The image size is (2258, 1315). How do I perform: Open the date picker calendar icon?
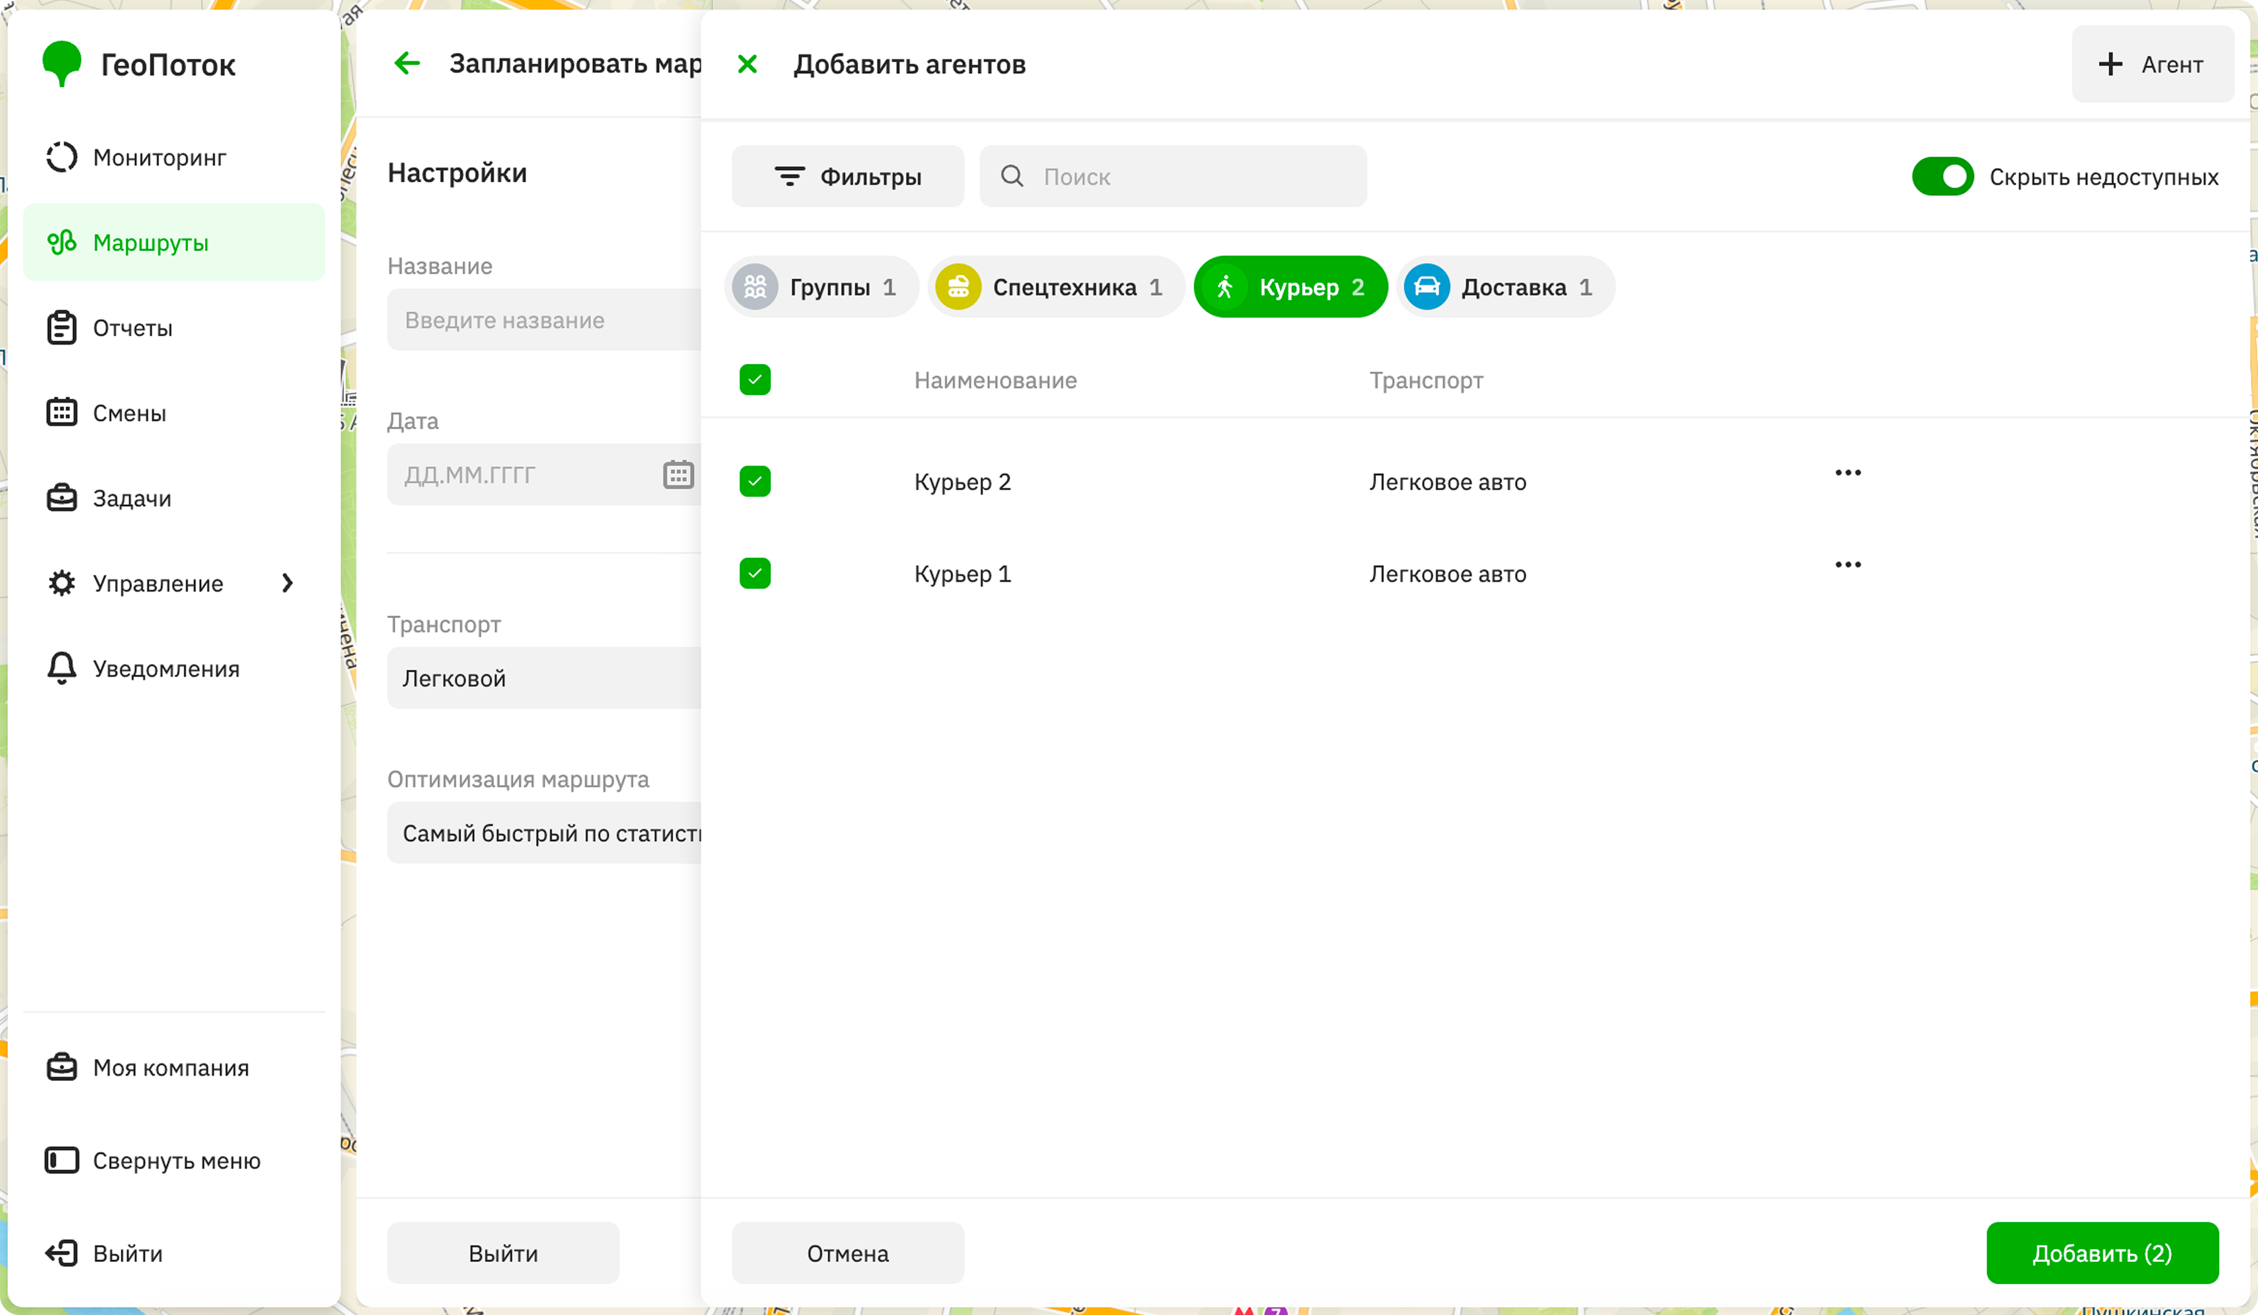[x=678, y=474]
